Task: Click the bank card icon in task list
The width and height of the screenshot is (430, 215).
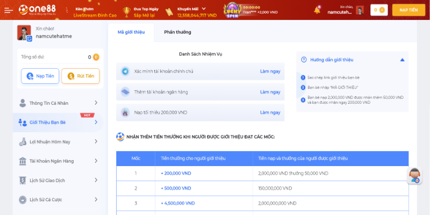Action: coord(125,92)
